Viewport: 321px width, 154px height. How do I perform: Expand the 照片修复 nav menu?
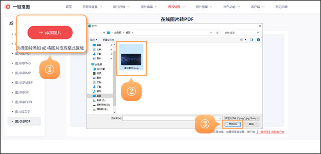[204, 7]
